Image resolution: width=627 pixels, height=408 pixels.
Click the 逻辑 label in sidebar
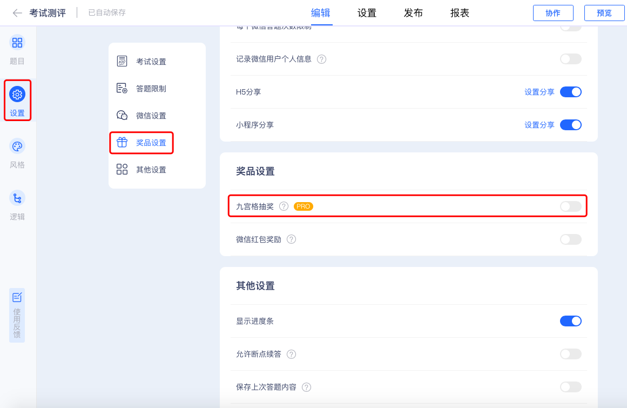coord(17,217)
